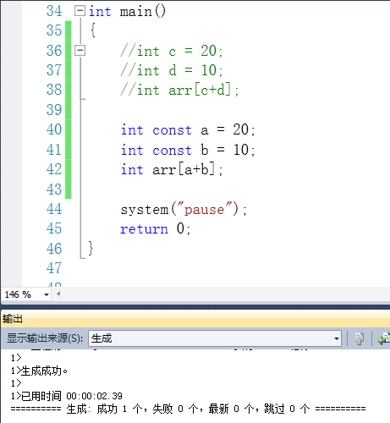390x423 pixels.
Task: Click the green arrow output toolbar icon
Action: pos(384,338)
